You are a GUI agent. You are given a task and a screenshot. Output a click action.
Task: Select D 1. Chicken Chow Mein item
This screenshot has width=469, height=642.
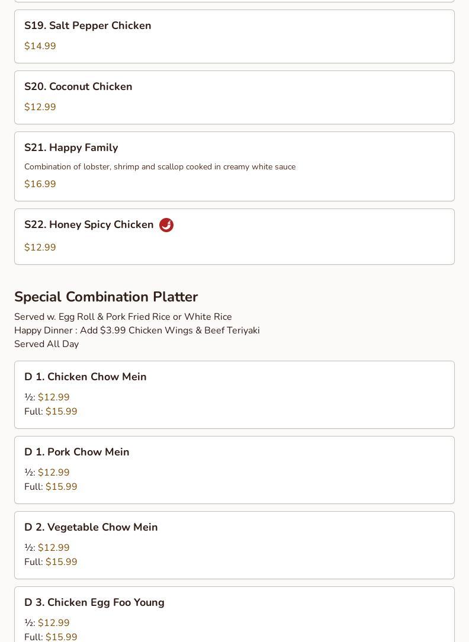(234, 394)
